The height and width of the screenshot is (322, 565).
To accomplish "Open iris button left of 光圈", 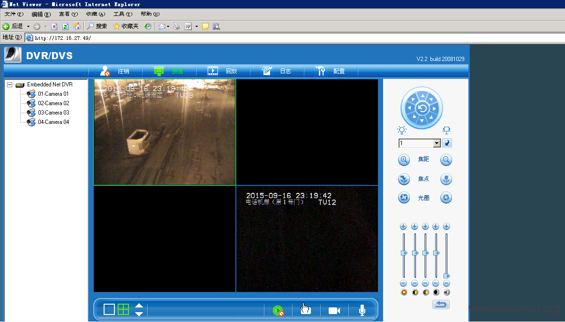I will pyautogui.click(x=404, y=198).
